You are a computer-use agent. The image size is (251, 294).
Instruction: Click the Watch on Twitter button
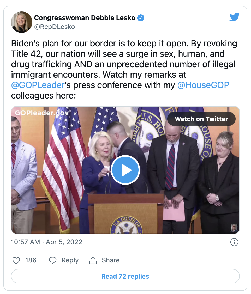(x=201, y=119)
